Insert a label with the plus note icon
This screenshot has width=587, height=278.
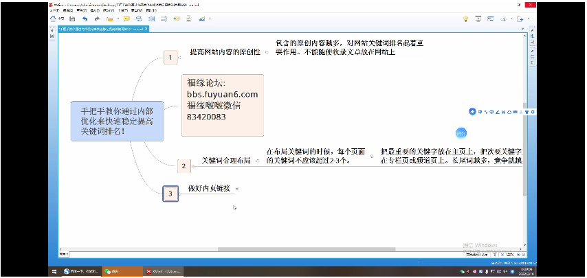177,19
